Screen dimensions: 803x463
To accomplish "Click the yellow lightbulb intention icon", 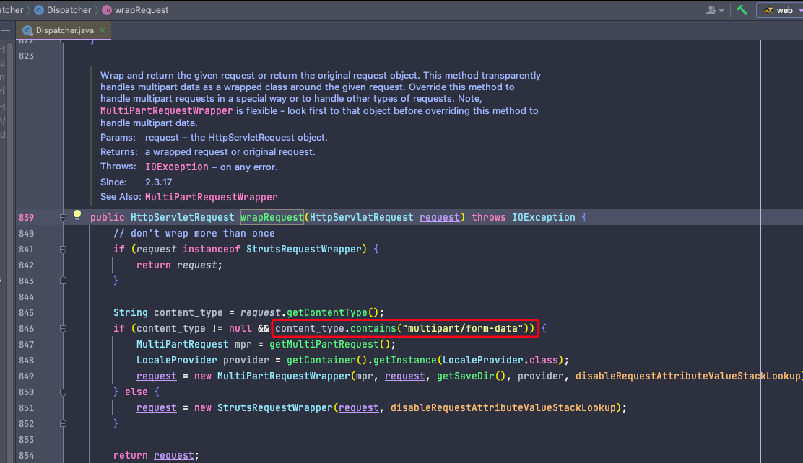I will point(77,216).
